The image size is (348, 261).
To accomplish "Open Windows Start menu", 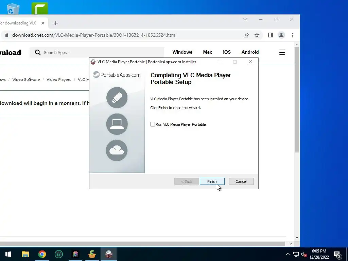I will [8, 254].
